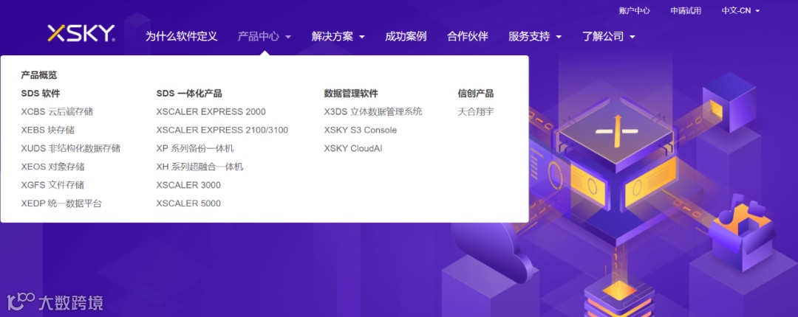This screenshot has width=798, height=317.
Task: Select the SDS 一体化产品 heading
Action: click(189, 94)
